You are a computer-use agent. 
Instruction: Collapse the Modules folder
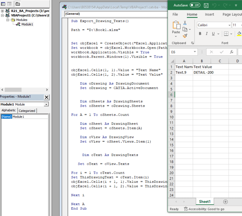[x=7, y=20]
